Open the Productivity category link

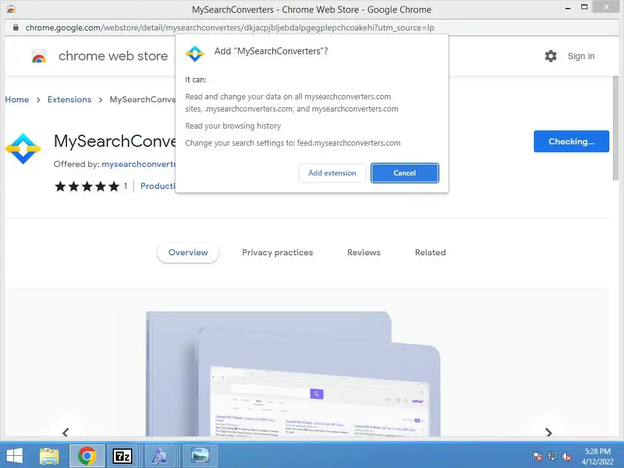(x=158, y=186)
